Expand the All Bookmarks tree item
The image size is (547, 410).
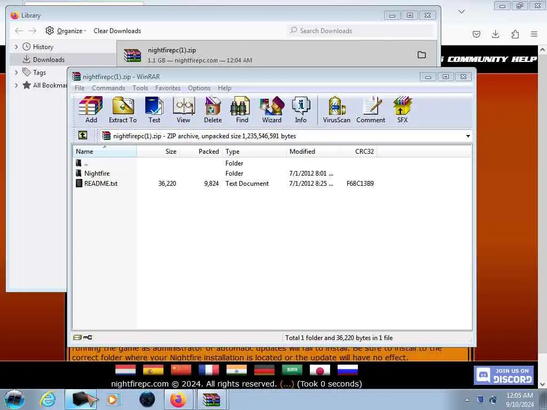click(16, 85)
